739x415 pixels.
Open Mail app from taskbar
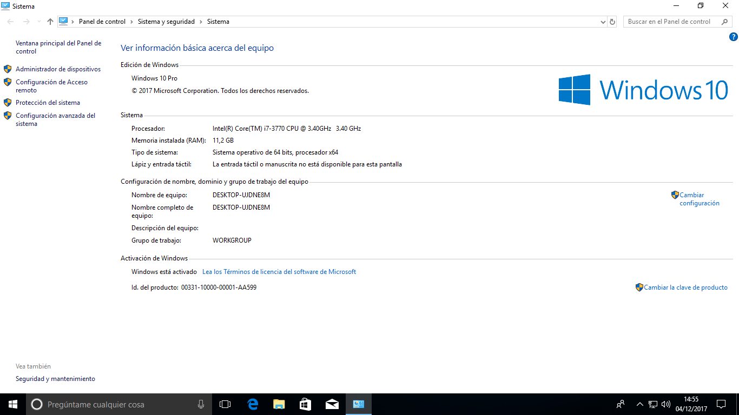pos(332,404)
